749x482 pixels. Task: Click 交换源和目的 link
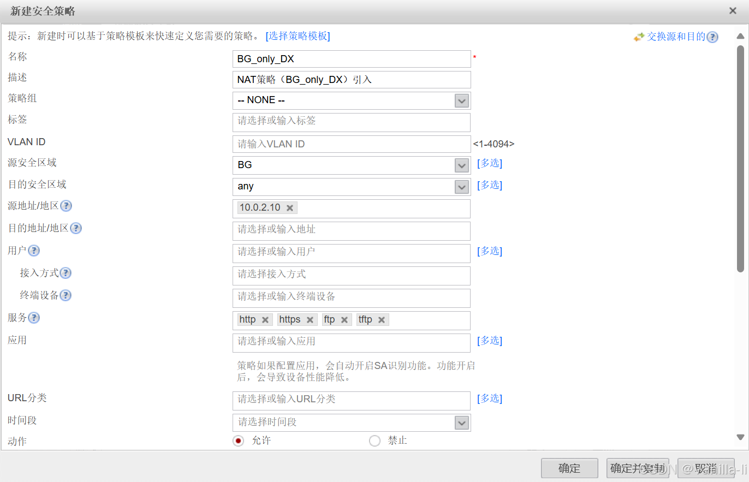pyautogui.click(x=676, y=37)
